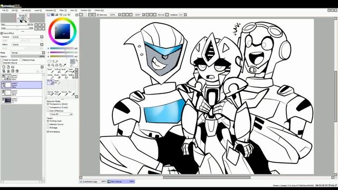Select the SelEras tool
Screen dimensions: 338x190
71,77
